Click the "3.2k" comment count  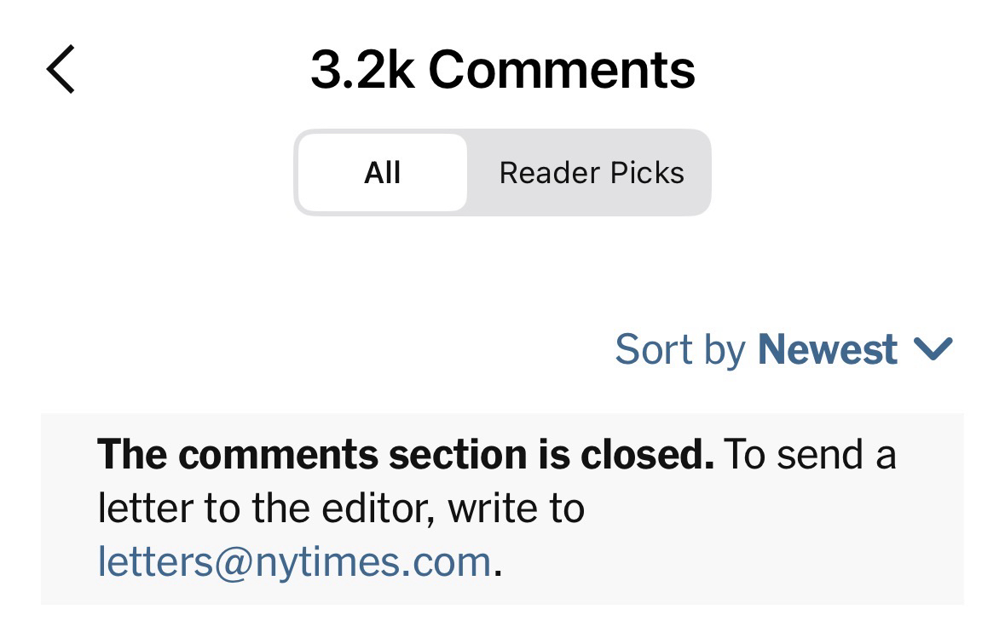click(x=362, y=69)
